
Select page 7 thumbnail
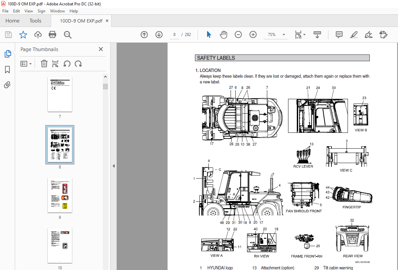60,94
